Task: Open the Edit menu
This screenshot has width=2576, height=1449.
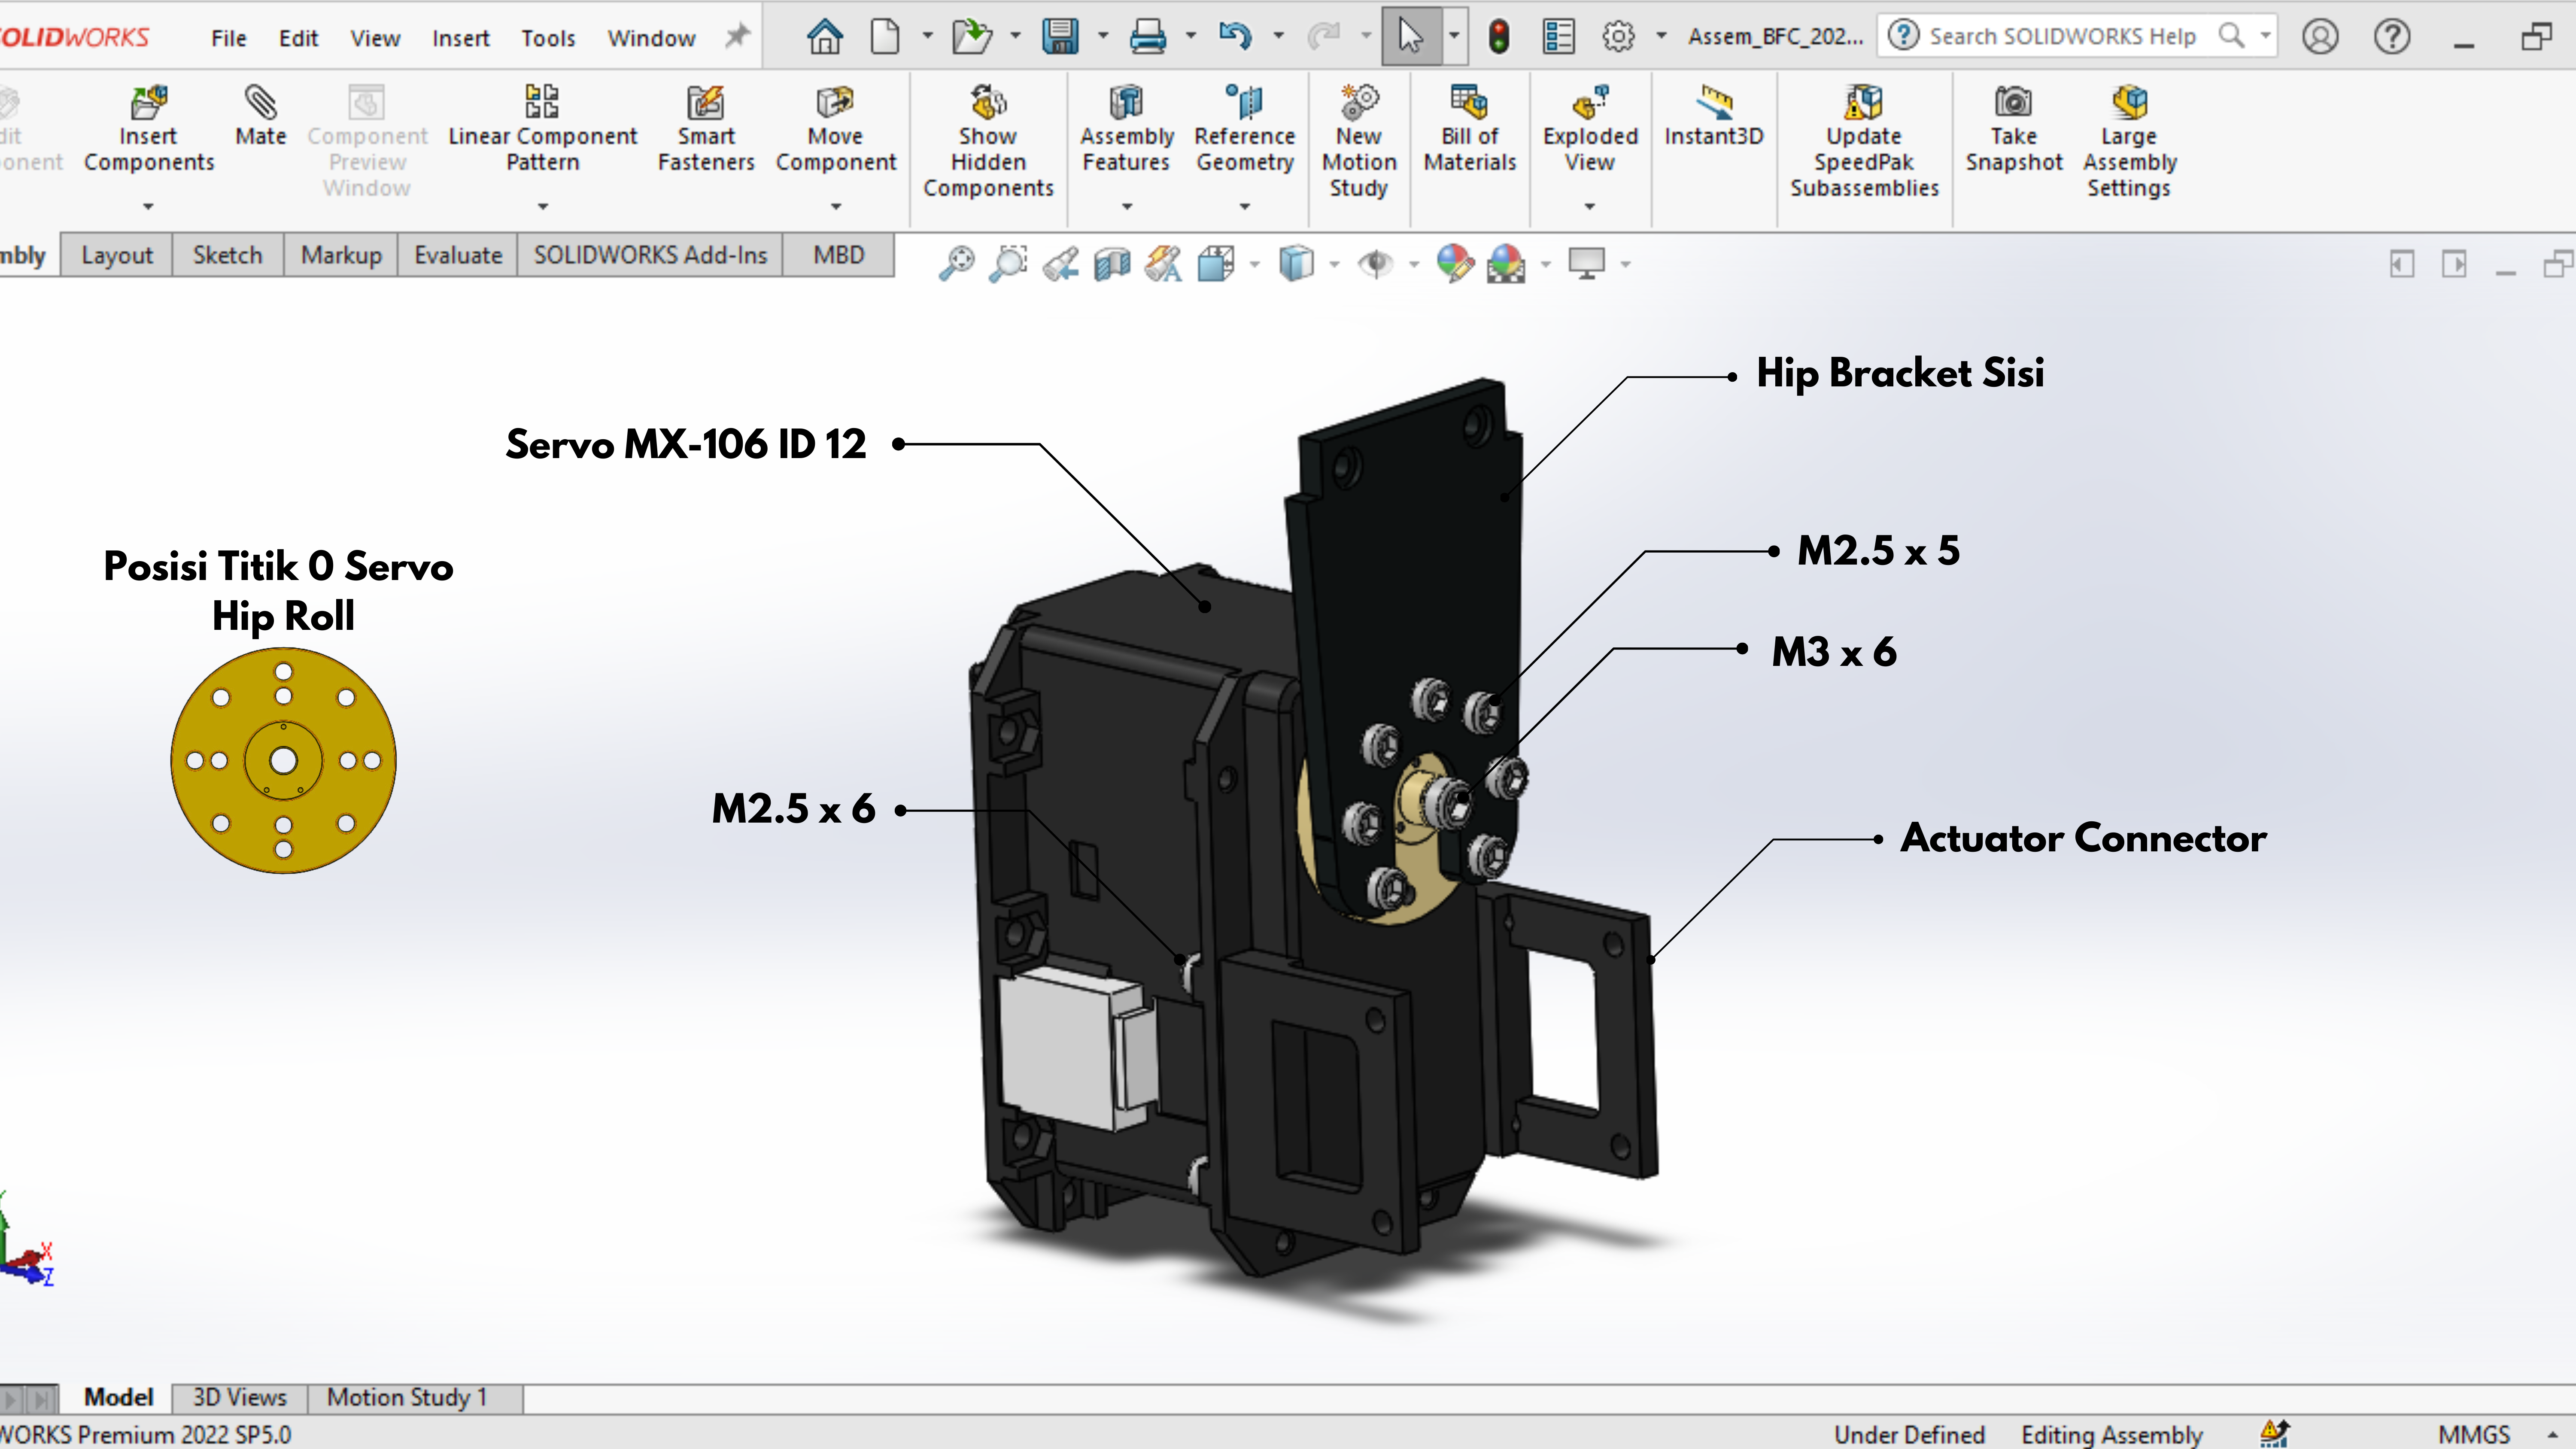Action: (x=298, y=38)
